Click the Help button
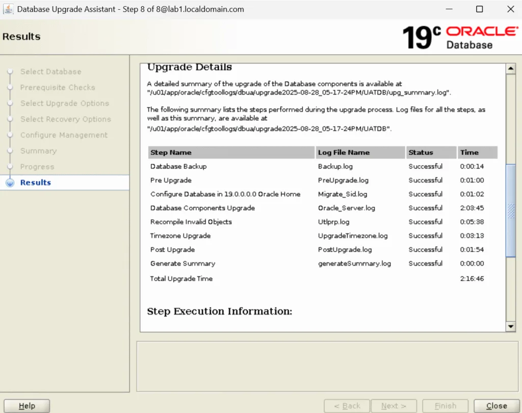Screen dimensions: 522x413 tap(27, 405)
